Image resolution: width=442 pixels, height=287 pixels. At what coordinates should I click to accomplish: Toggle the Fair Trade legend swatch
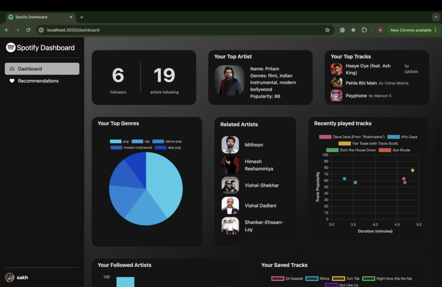coord(344,143)
